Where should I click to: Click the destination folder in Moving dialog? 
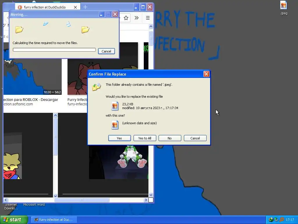pos(85,29)
